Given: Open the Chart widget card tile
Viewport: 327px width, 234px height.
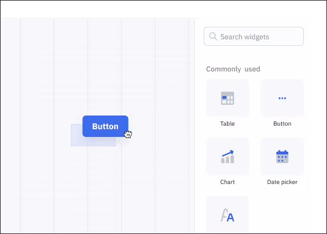Looking at the screenshot, I should (x=228, y=157).
